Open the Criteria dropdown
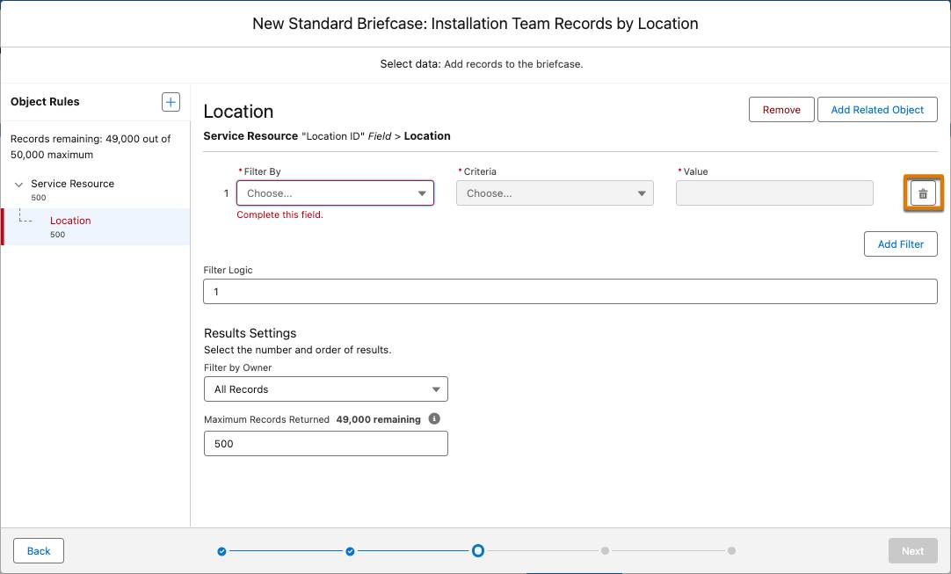 click(555, 193)
